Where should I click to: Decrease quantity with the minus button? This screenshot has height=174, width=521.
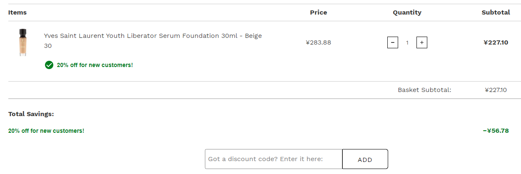392,42
